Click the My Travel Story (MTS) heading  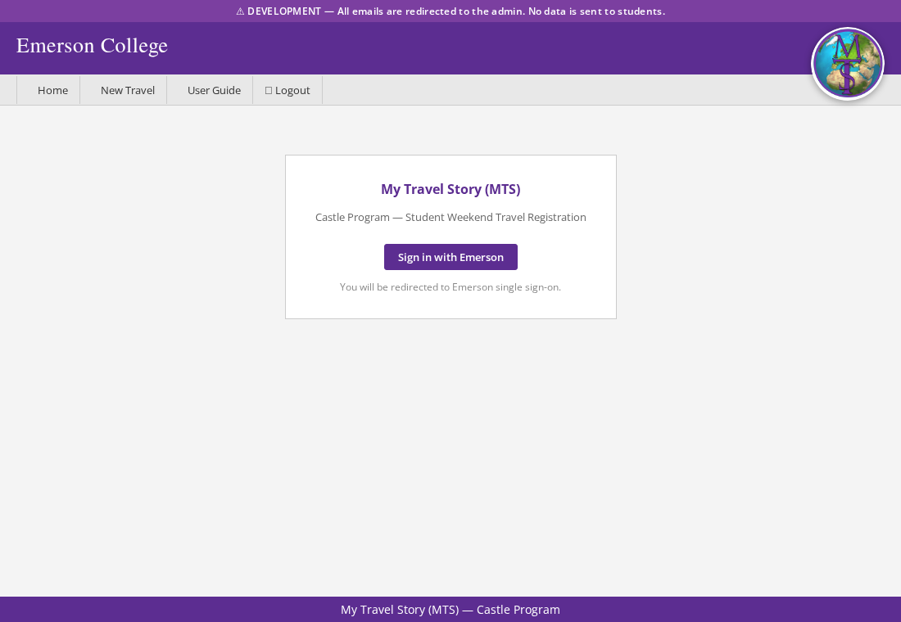450,189
